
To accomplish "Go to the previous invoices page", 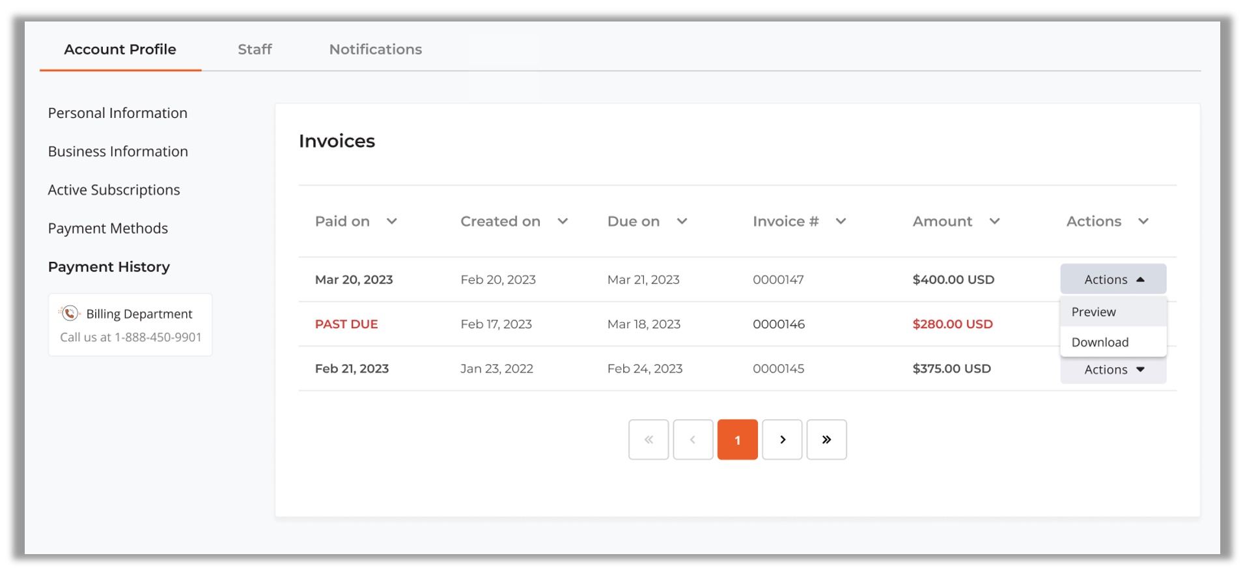I will tap(692, 440).
